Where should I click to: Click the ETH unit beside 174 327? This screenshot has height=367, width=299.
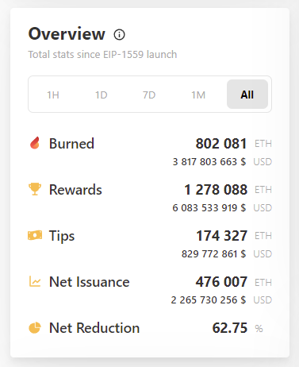[x=263, y=236]
